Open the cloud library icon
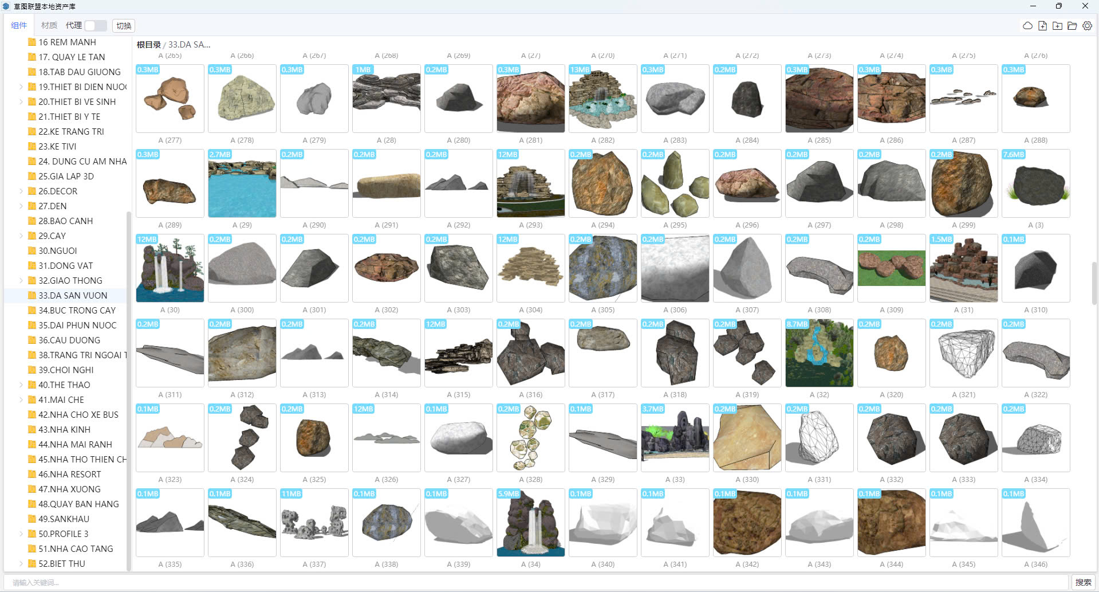1099x592 pixels. tap(1028, 26)
